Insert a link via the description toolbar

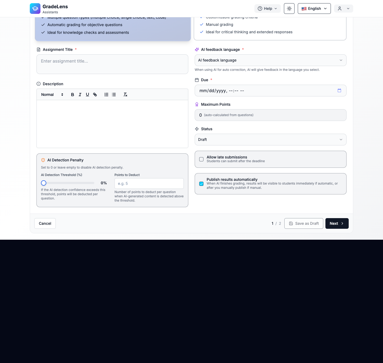tap(95, 95)
